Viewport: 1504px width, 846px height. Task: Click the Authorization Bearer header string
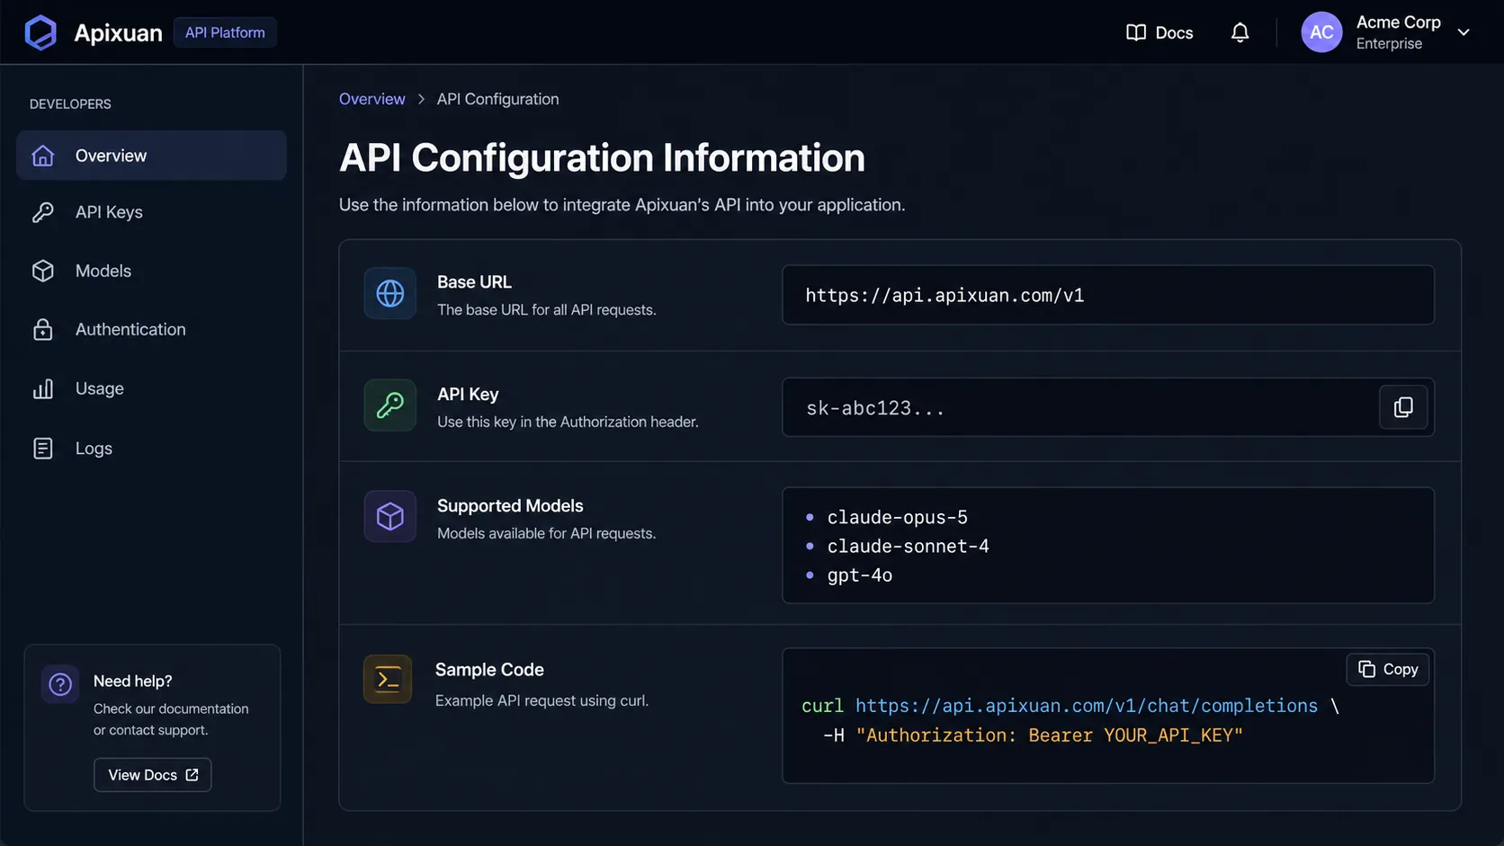[x=1049, y=735]
